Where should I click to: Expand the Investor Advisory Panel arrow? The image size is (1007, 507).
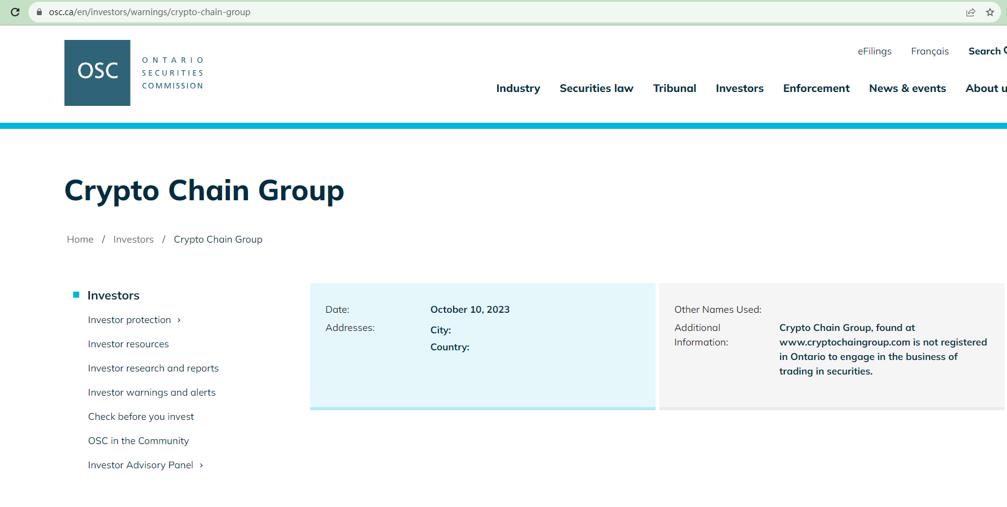coord(201,465)
